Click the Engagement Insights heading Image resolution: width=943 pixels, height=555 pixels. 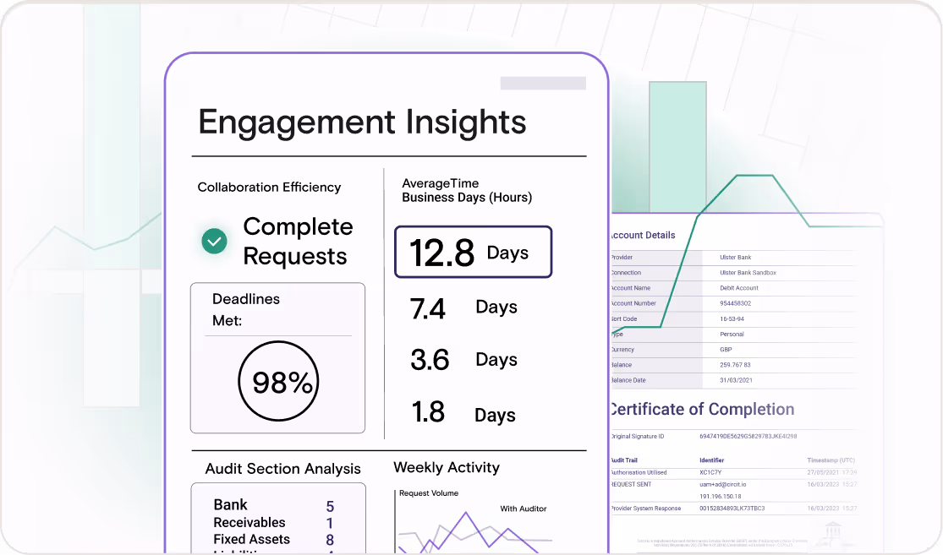click(x=362, y=122)
